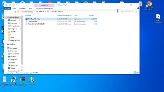Screen dimensions: 164x92
Task: Open the abuelita folder in sidebar
Action: (x=13, y=32)
